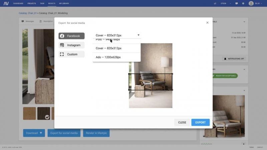Click the Ready for Acceptance status badge
The height and width of the screenshot is (150, 267).
pos(225,76)
